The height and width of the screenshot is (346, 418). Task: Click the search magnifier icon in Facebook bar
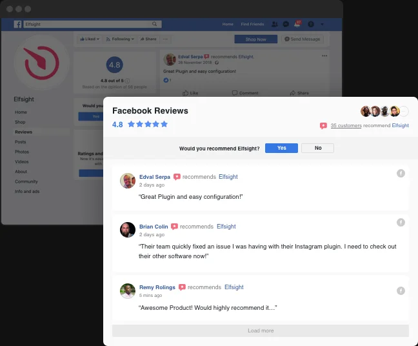(154, 24)
